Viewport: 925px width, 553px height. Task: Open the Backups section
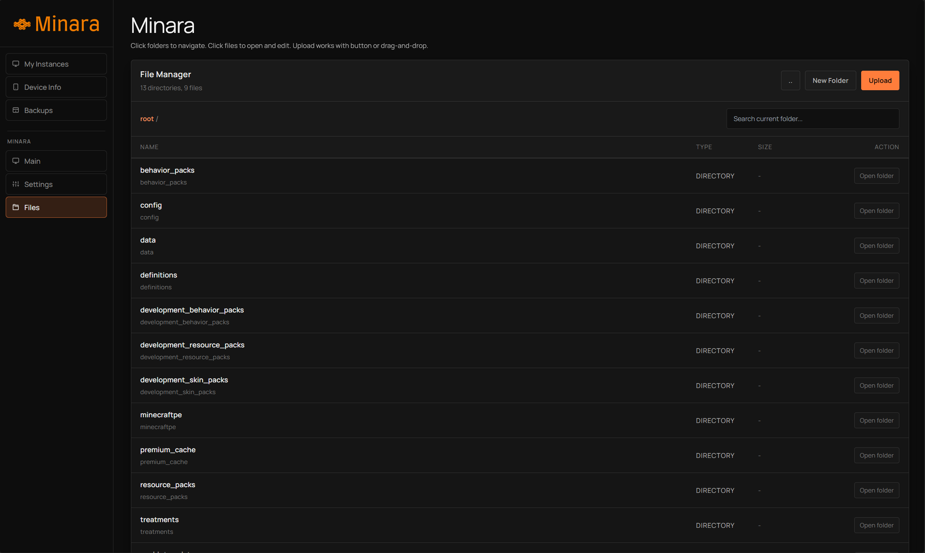tap(56, 110)
